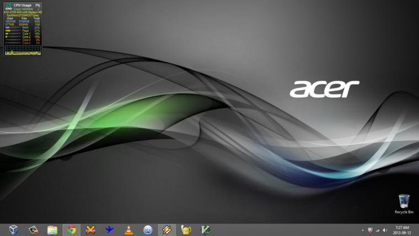Click the CPU history graph in gadget
Screen dimensions: 419x236
click(x=23, y=50)
